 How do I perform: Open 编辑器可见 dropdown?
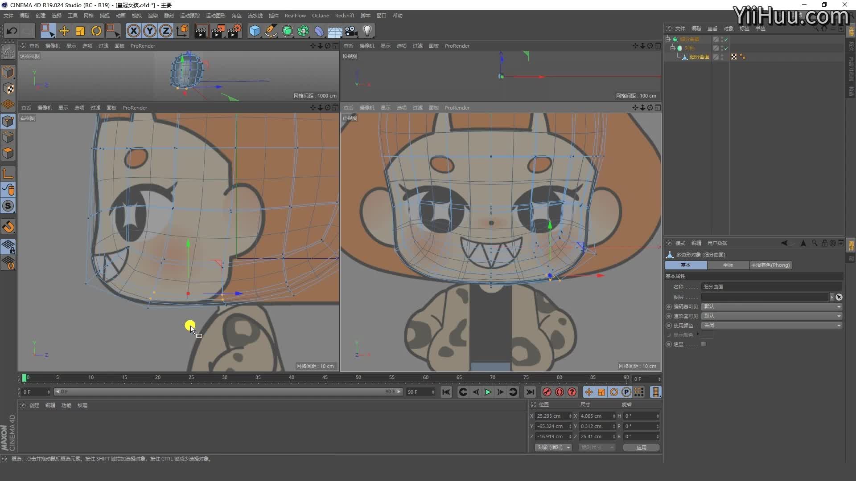772,306
